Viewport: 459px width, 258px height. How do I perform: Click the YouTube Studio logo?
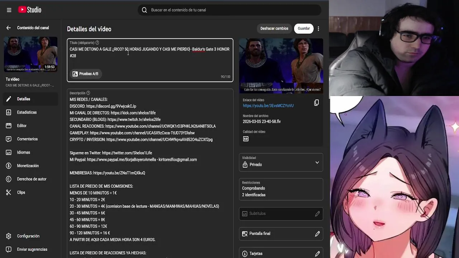[x=30, y=10]
